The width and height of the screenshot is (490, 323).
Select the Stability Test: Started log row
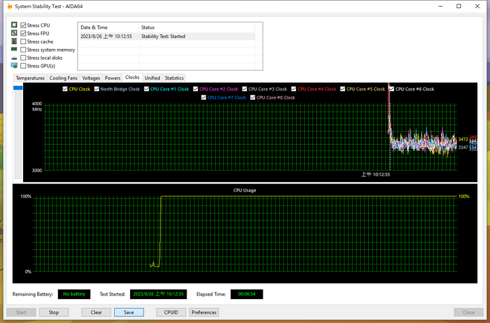(167, 36)
